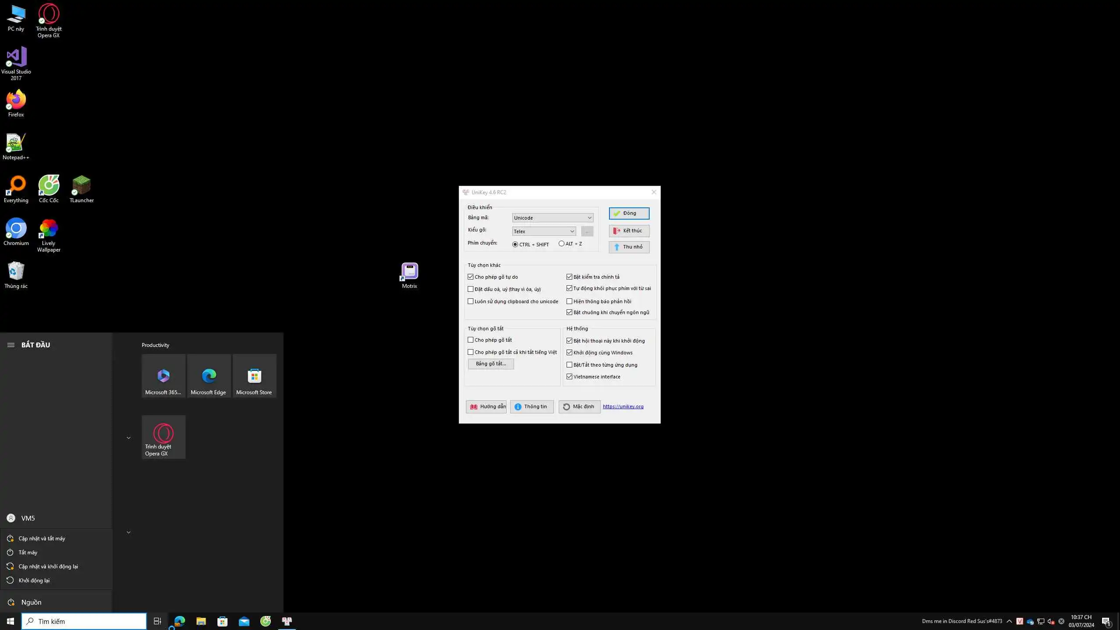
Task: Uncheck Bật kiểm tra chính tả
Action: coord(570,277)
